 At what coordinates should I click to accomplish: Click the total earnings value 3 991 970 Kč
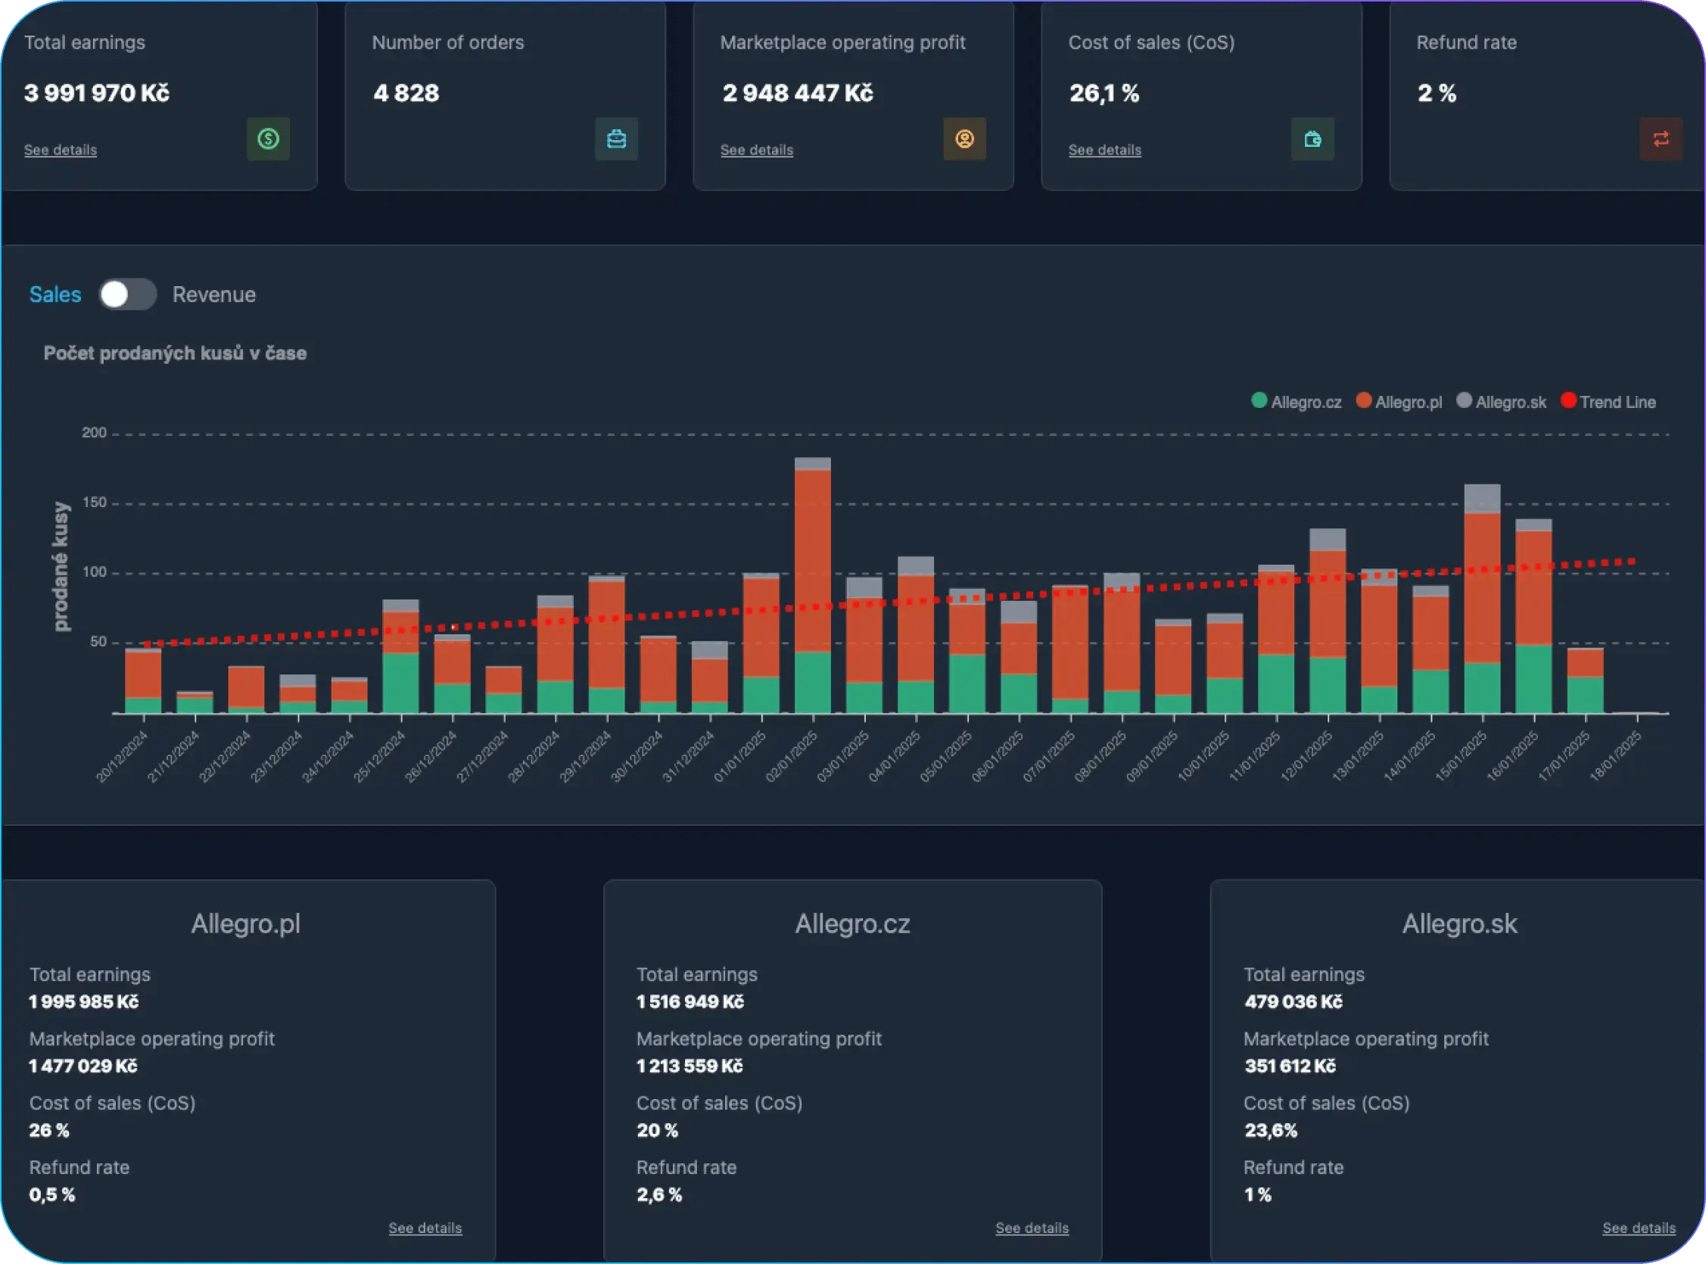click(96, 93)
